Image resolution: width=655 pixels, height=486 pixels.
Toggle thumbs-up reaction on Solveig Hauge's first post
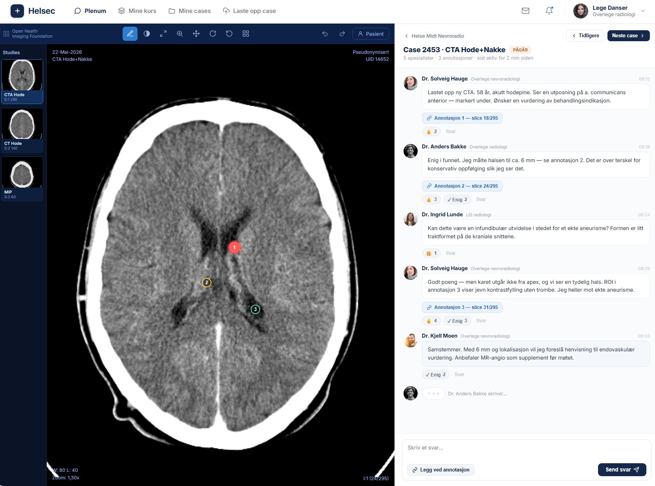[431, 132]
